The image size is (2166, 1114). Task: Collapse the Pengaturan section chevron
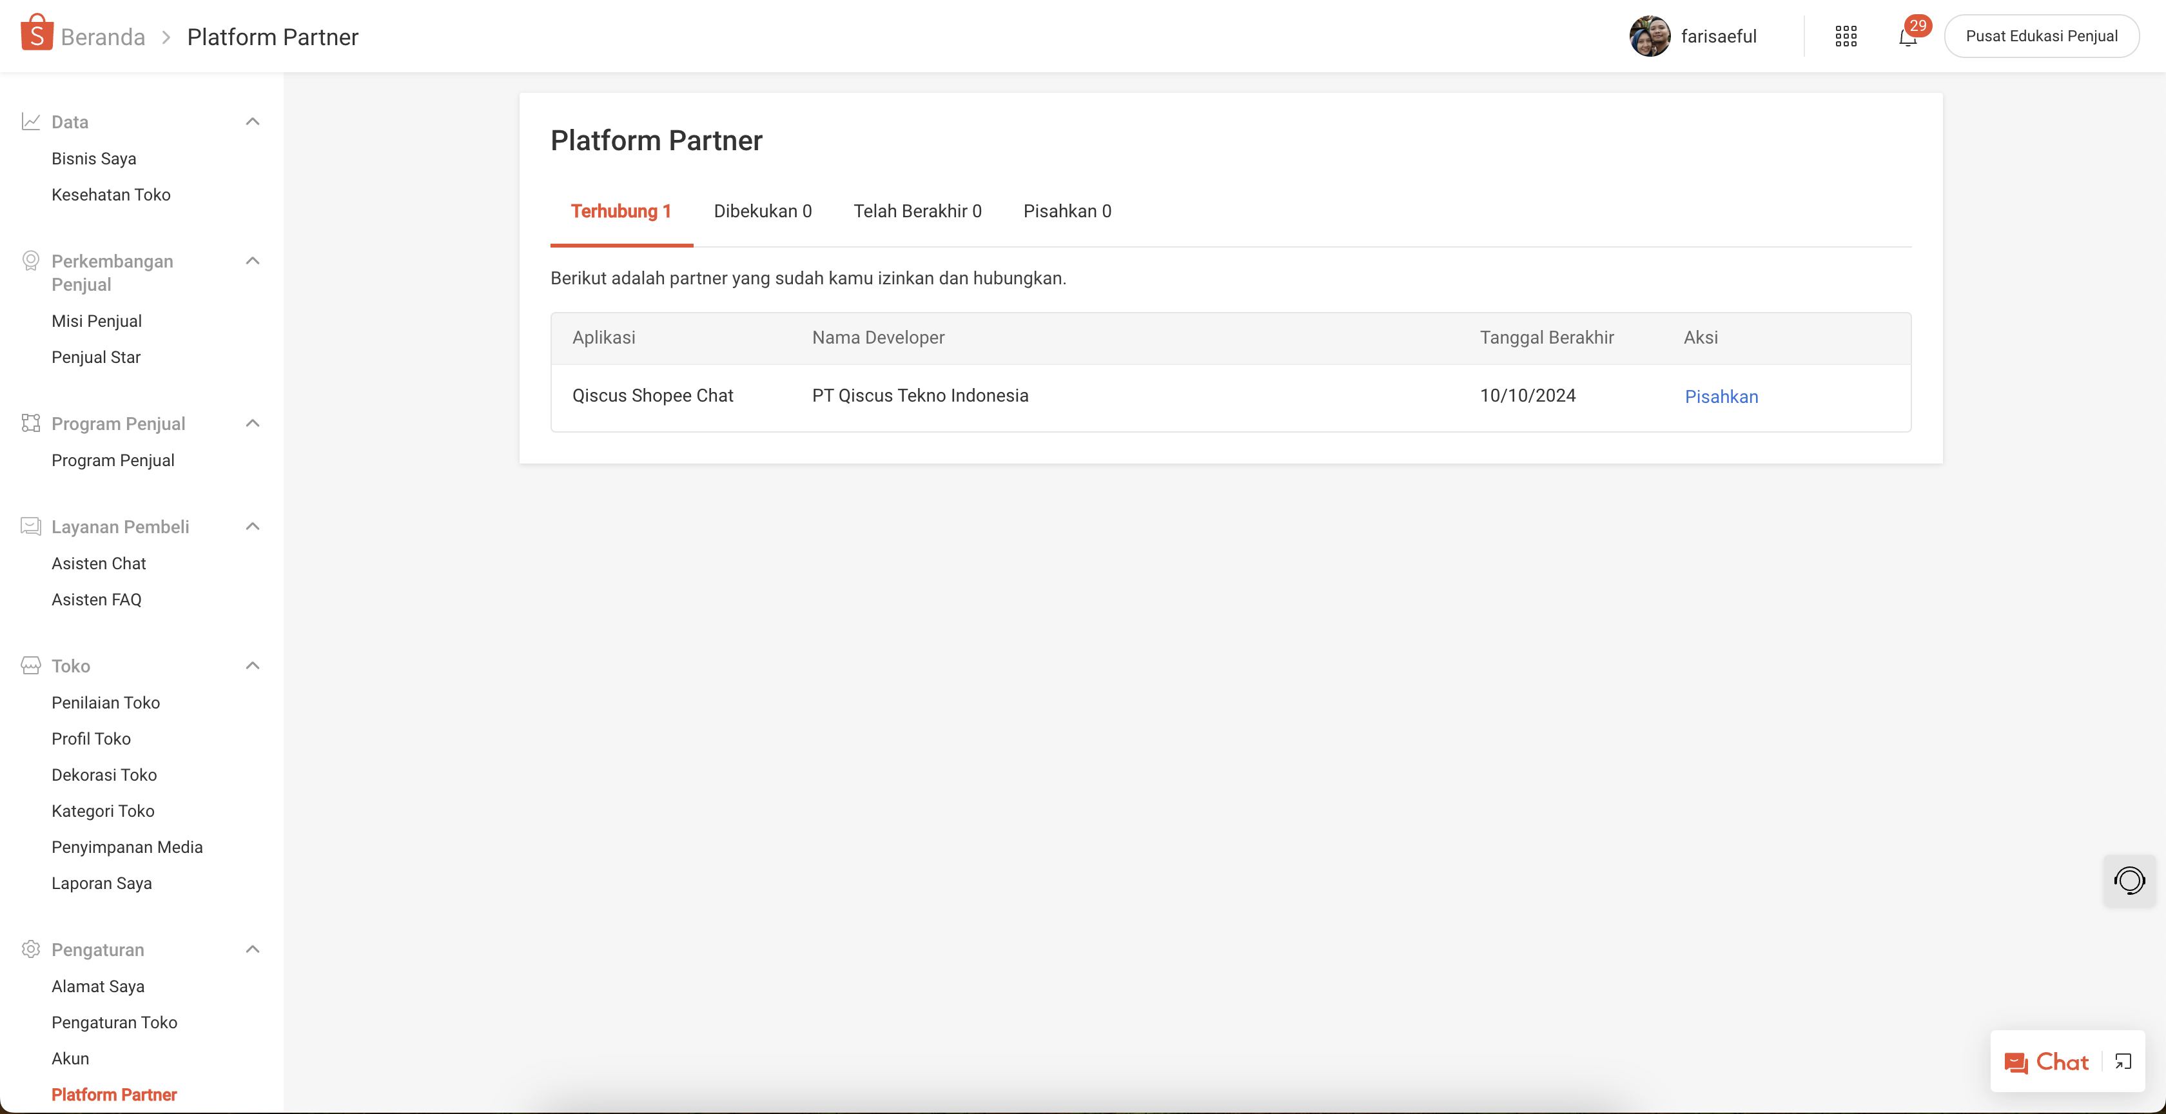coord(252,949)
